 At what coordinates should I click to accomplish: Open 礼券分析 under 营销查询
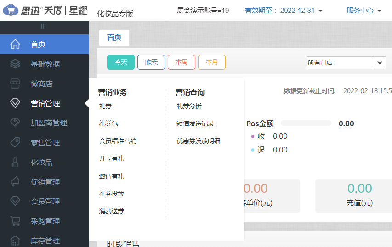click(189, 106)
